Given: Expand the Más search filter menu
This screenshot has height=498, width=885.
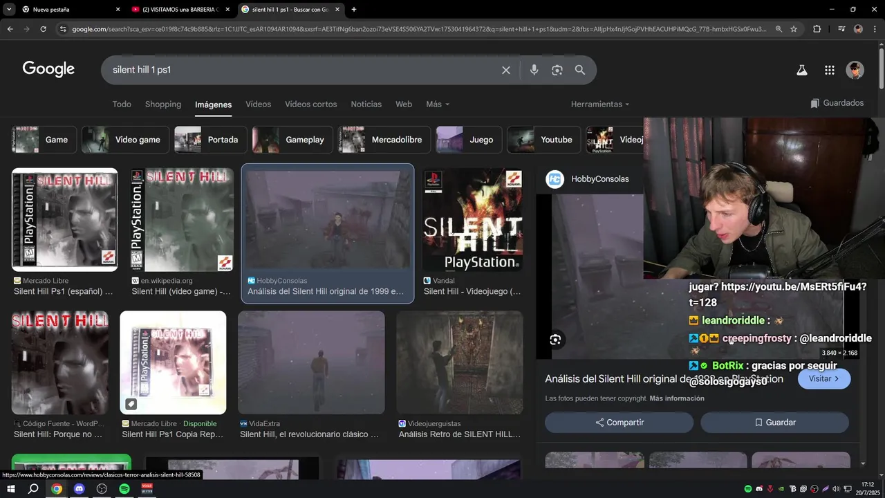Looking at the screenshot, I should coord(438,104).
